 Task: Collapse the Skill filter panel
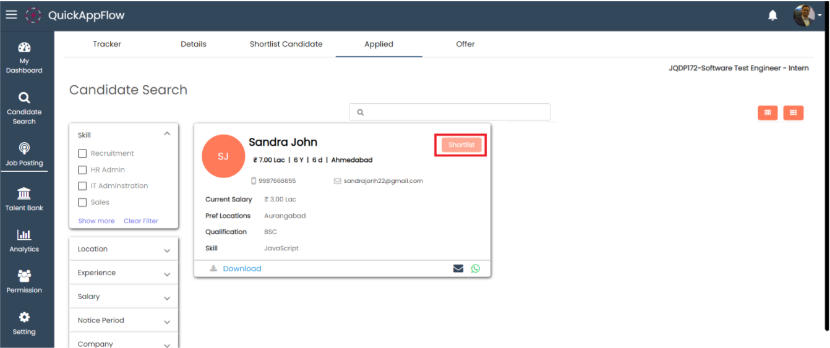166,134
